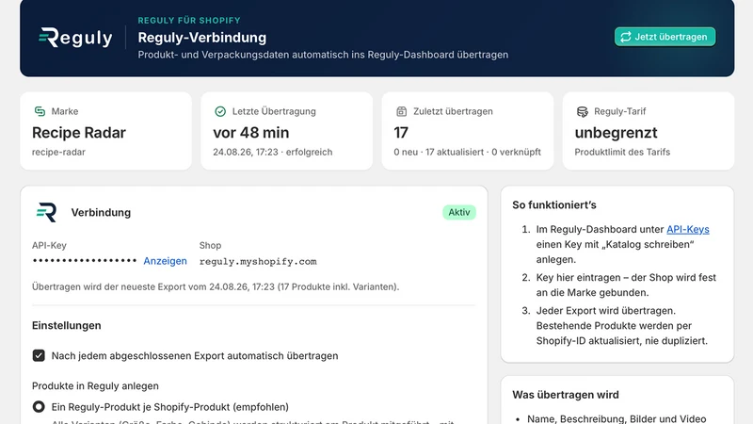Viewport: 753px width, 424px height.
Task: Open the API-Keys link
Action: (688, 229)
